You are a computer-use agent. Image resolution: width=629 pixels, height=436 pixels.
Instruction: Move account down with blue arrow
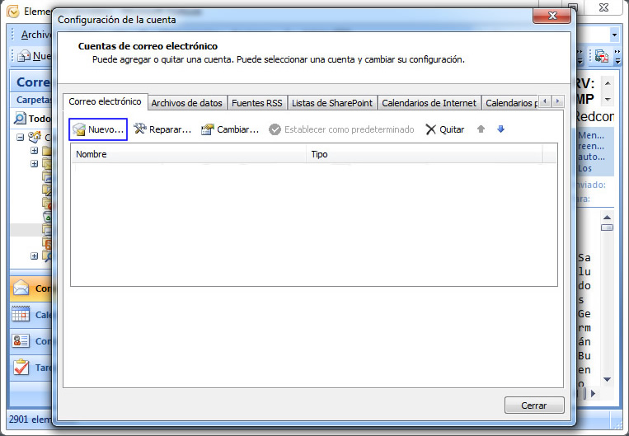pos(500,129)
